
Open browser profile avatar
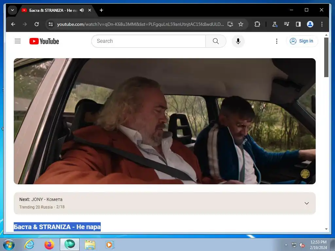[310, 24]
